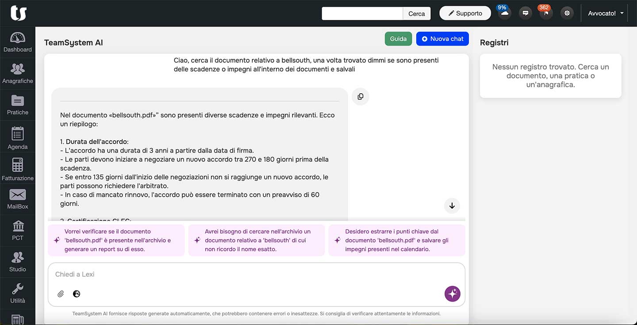Click the disclaimer text below chat input
The width and height of the screenshot is (637, 325).
257,314
